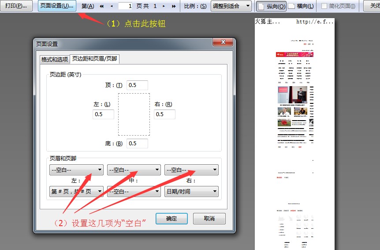The width and height of the screenshot is (380, 250).
Task: Click the margin preview dashed page box
Action: click(x=134, y=114)
